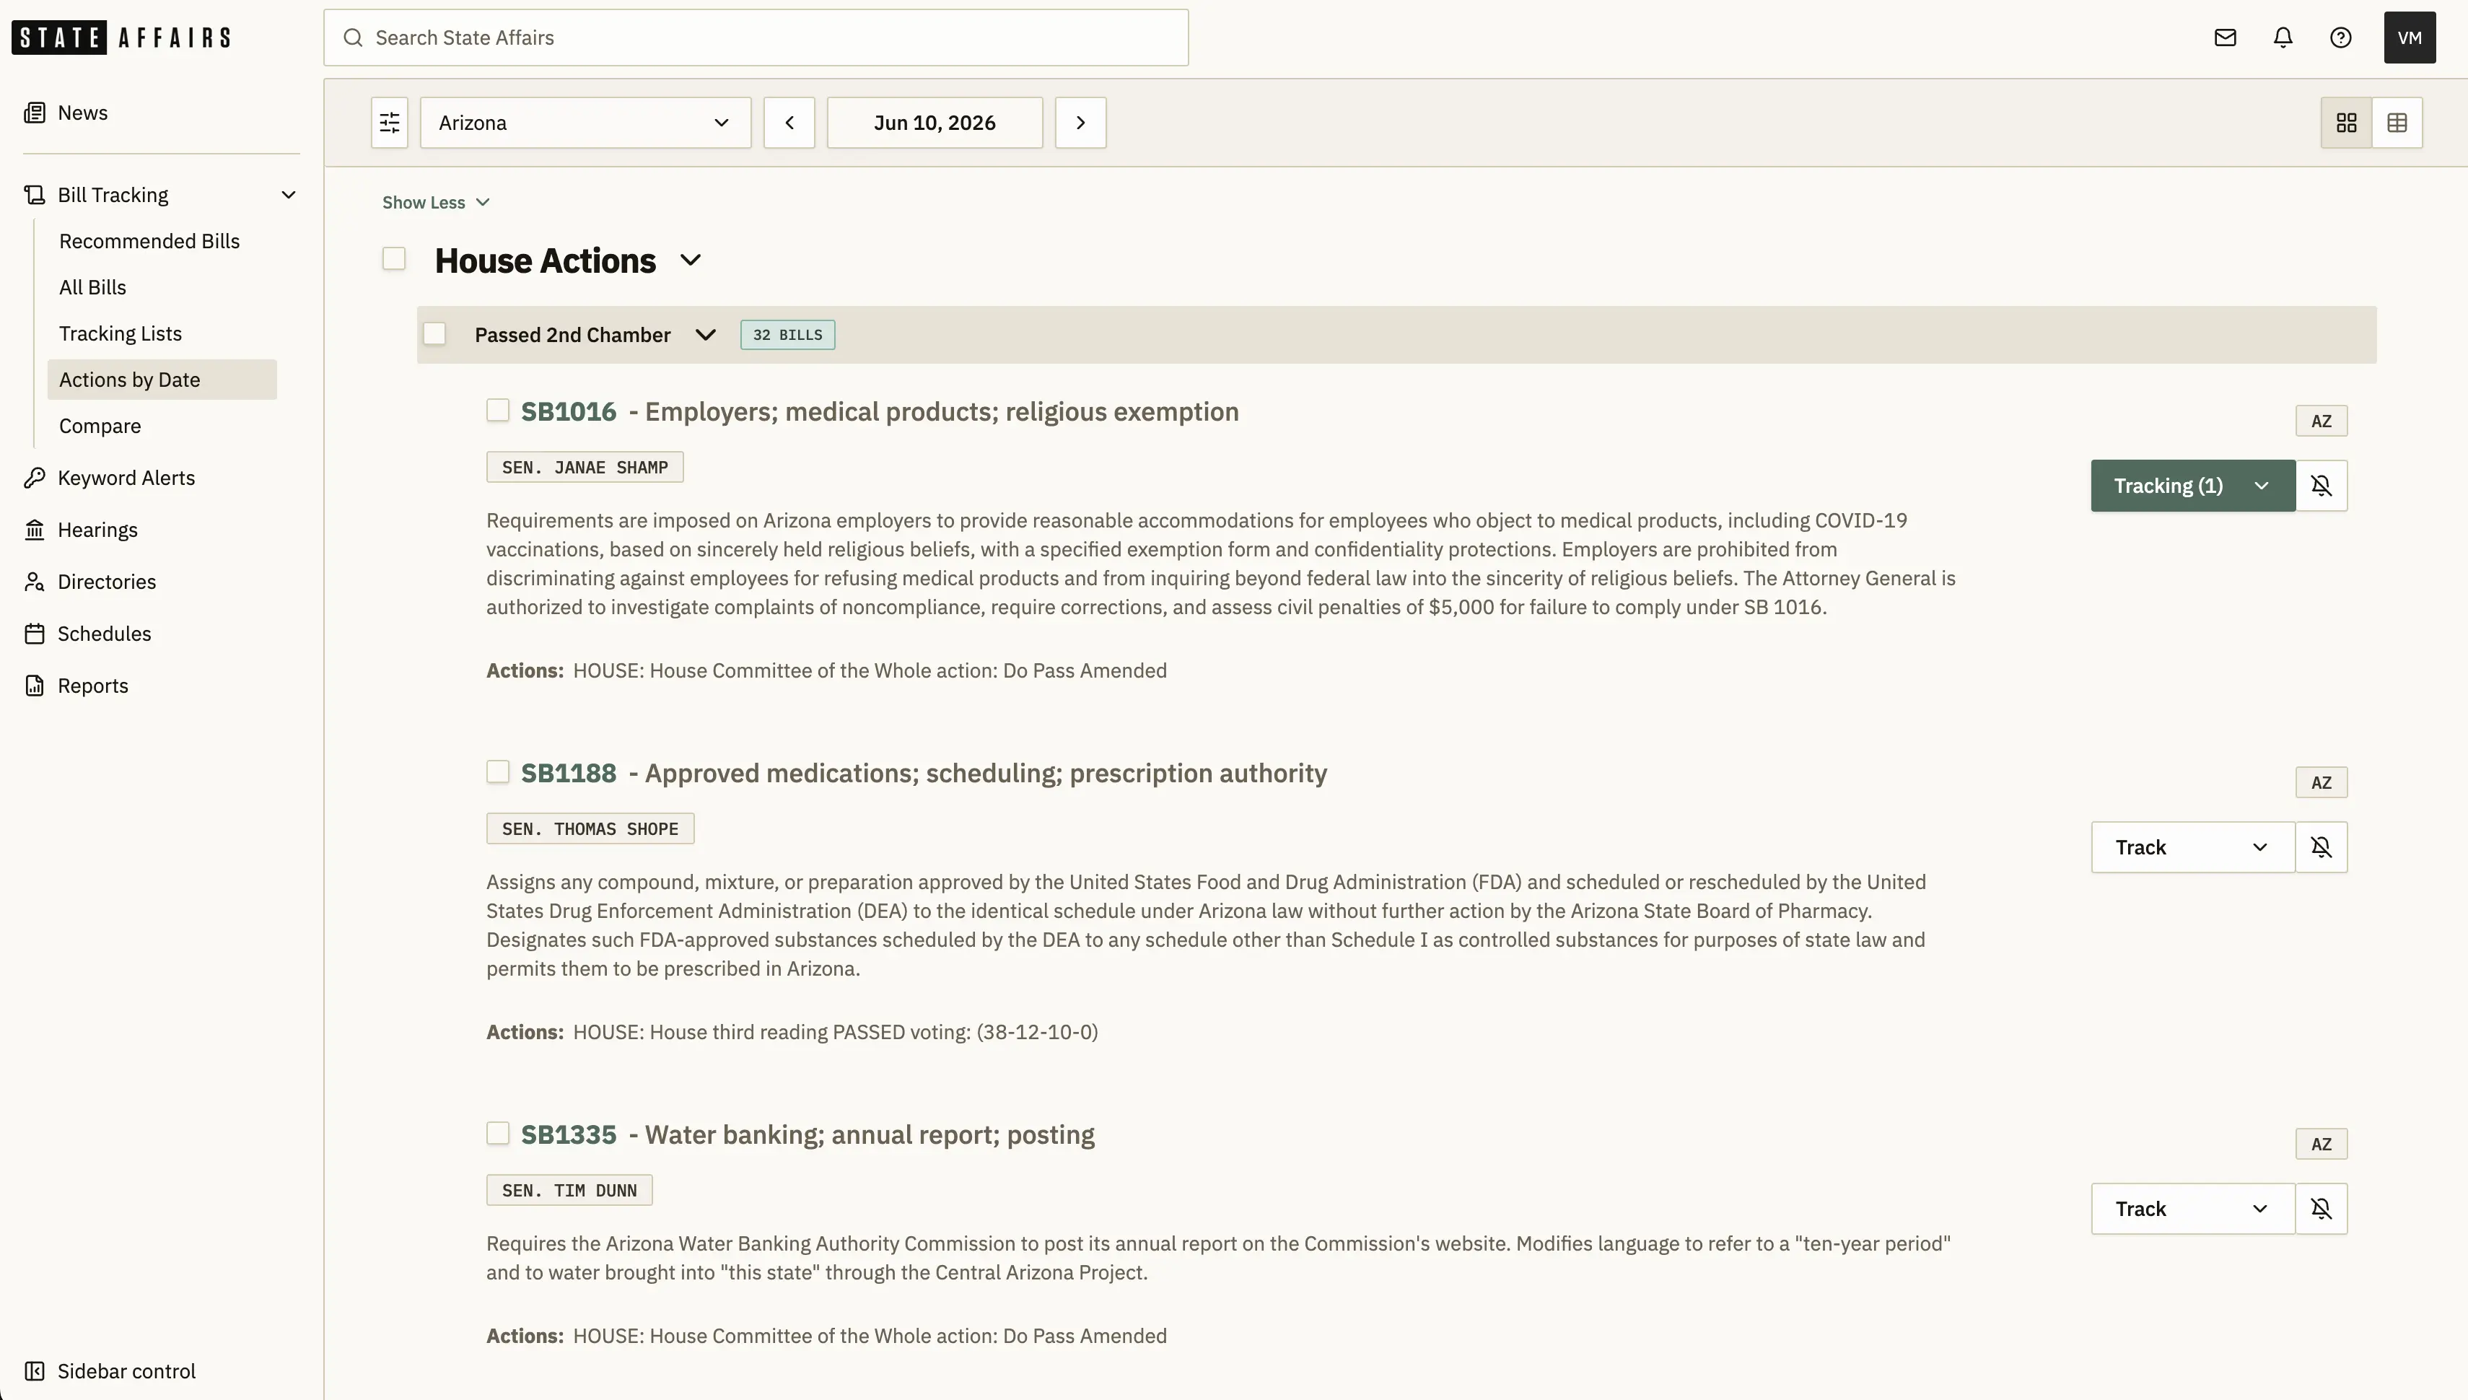This screenshot has width=2468, height=1400.
Task: Open bill SB1016 link
Action: pyautogui.click(x=568, y=411)
